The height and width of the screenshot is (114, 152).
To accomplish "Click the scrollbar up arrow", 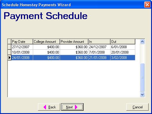I will 142,41.
